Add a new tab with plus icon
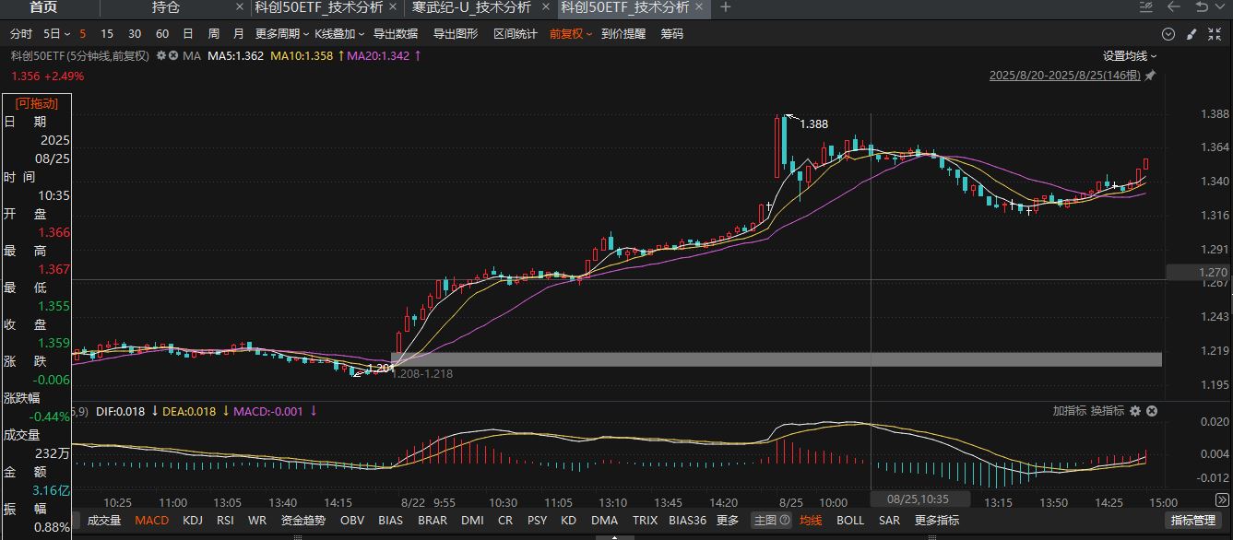Viewport: 1233px width, 540px height. tap(725, 6)
